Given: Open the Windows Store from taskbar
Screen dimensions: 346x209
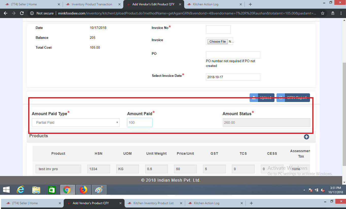Looking at the screenshot, I should pos(52,190).
